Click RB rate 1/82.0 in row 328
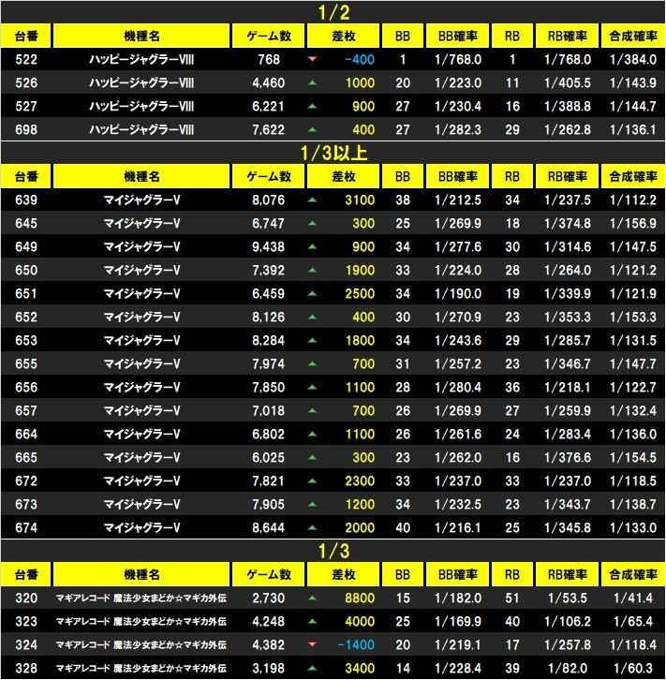 (567, 668)
